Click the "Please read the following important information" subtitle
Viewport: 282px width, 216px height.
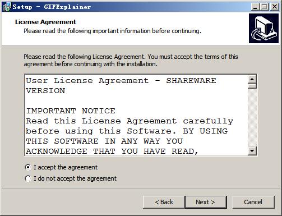pos(112,31)
